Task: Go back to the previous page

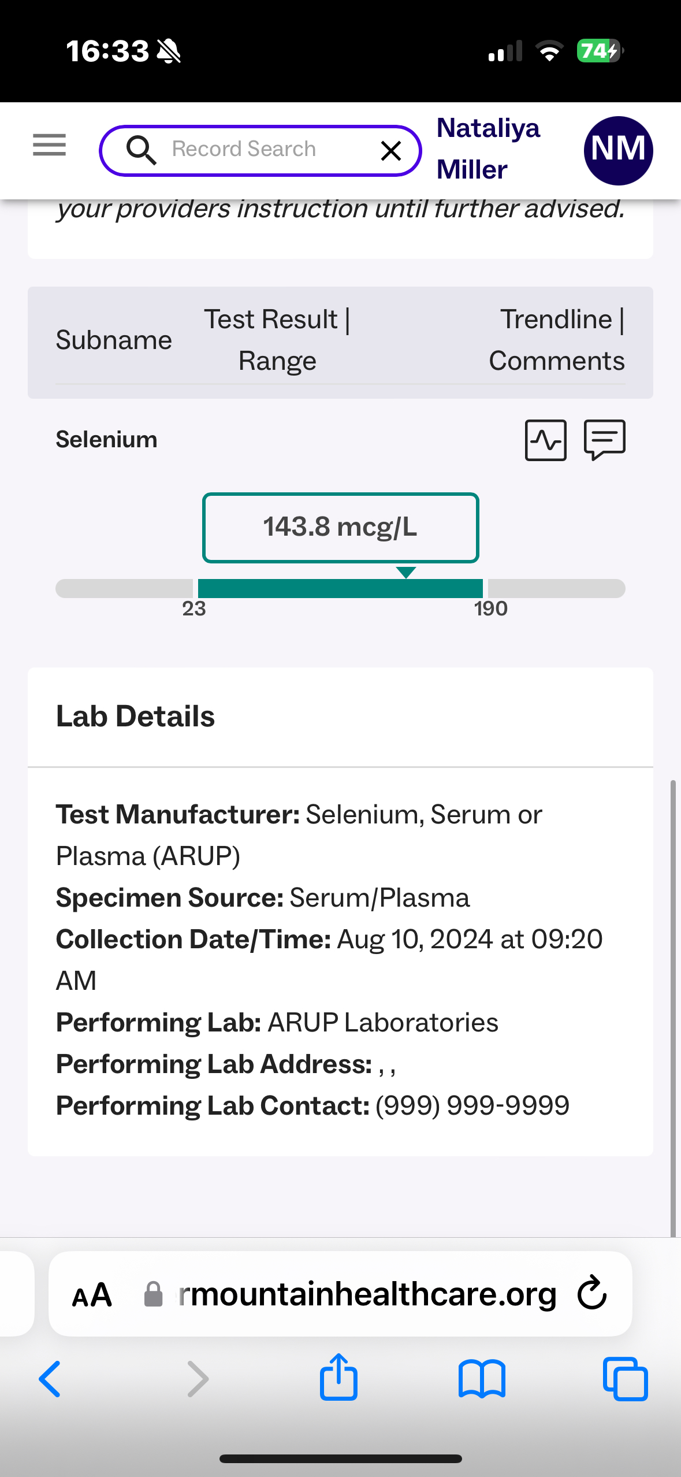Action: point(50,1379)
